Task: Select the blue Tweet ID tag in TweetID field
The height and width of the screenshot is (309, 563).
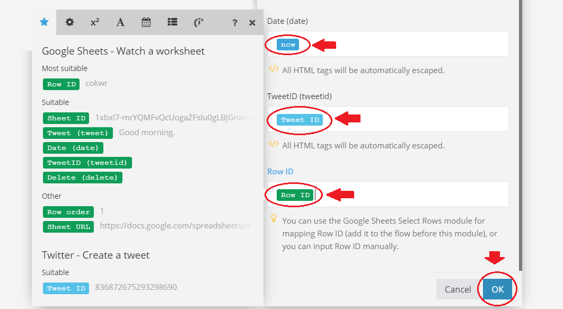Action: coord(300,119)
